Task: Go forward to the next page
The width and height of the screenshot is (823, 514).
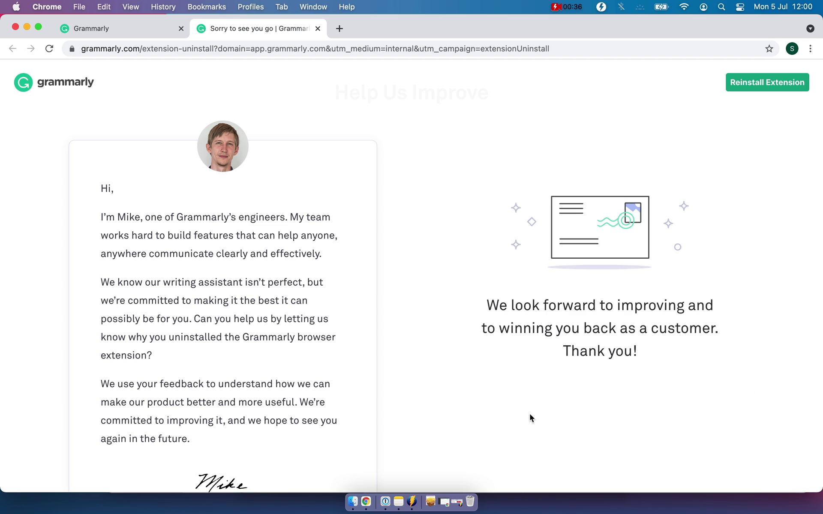Action: [31, 49]
